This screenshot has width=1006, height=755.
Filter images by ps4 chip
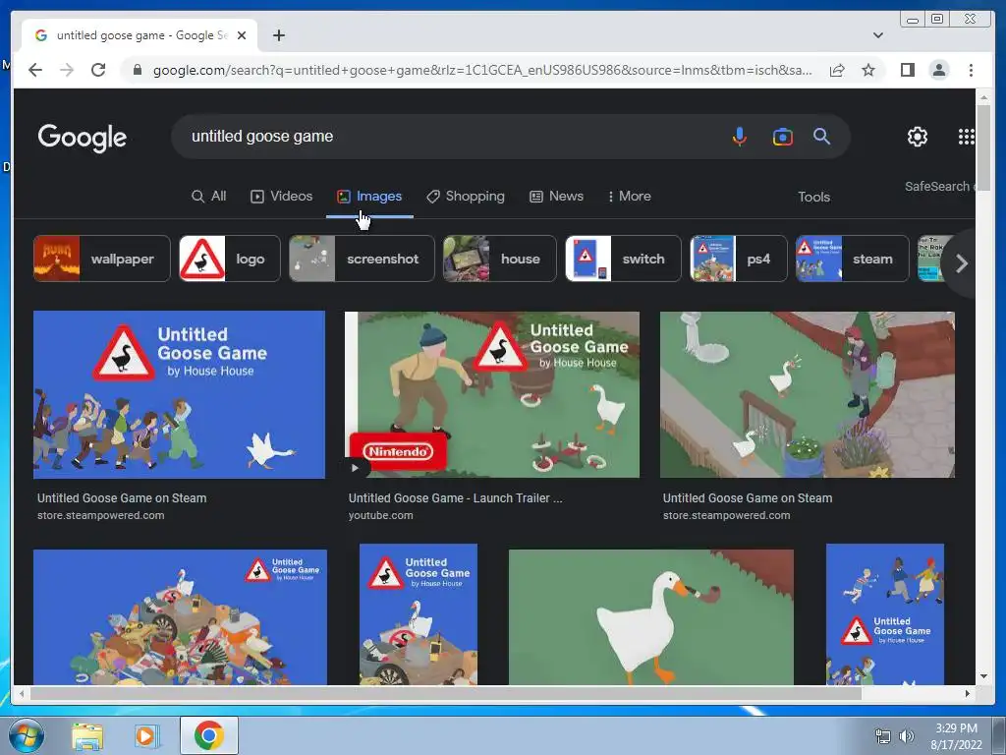tap(739, 259)
